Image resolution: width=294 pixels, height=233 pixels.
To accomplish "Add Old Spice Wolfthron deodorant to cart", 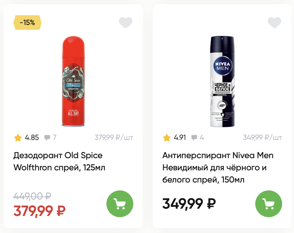I will pos(120,203).
